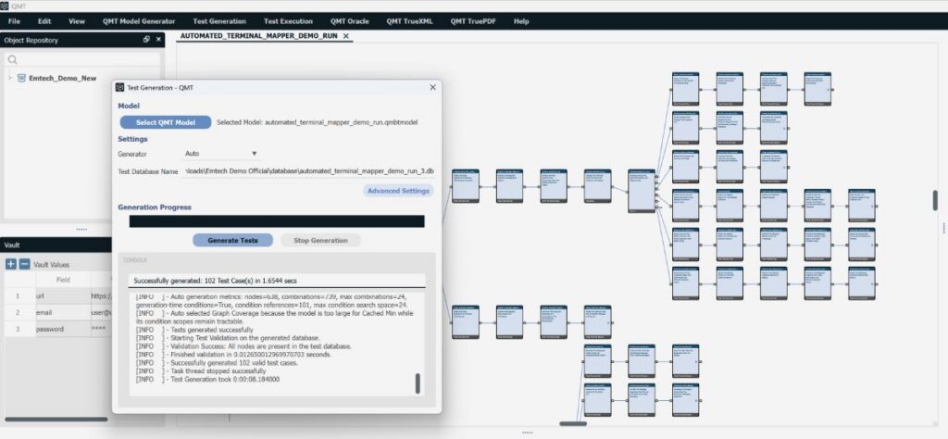Open the Test Execution menu

(289, 21)
